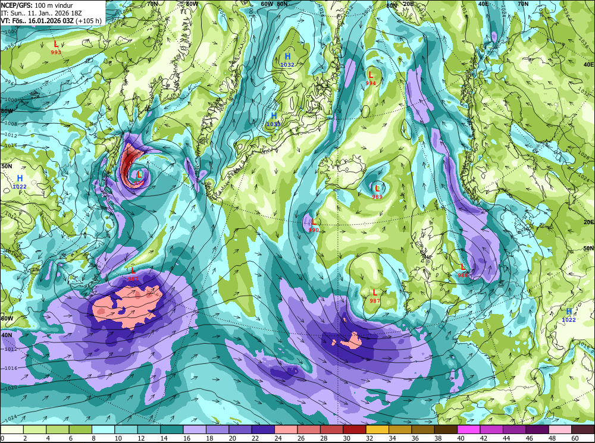Click the legend value "24"
Viewport: 595px width, 443px height.
click(278, 438)
